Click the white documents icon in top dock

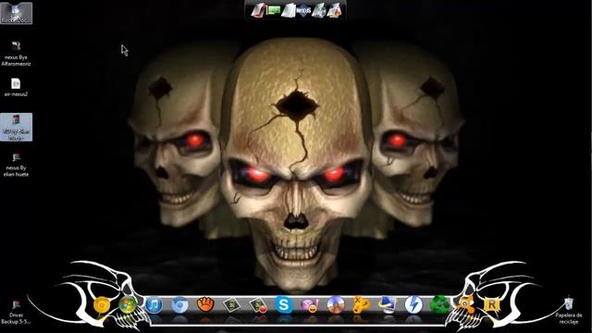coord(289,10)
